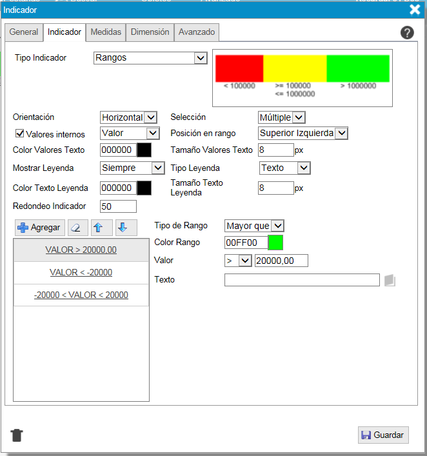Screen dimensions: 427x456
Task: Open the Avanzado tab
Action: coord(197,32)
